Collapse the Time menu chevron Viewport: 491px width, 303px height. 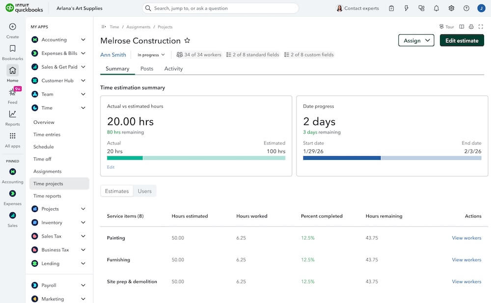click(x=83, y=108)
